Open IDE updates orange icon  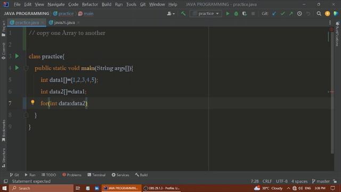tap(327, 13)
